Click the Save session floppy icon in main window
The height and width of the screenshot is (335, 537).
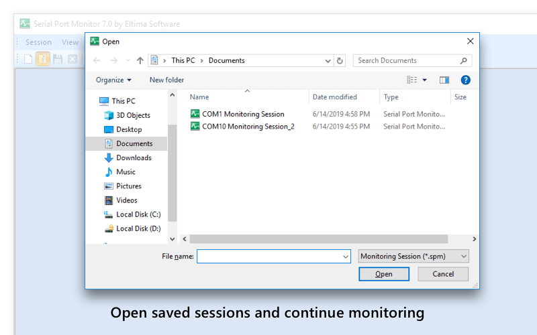click(x=58, y=59)
